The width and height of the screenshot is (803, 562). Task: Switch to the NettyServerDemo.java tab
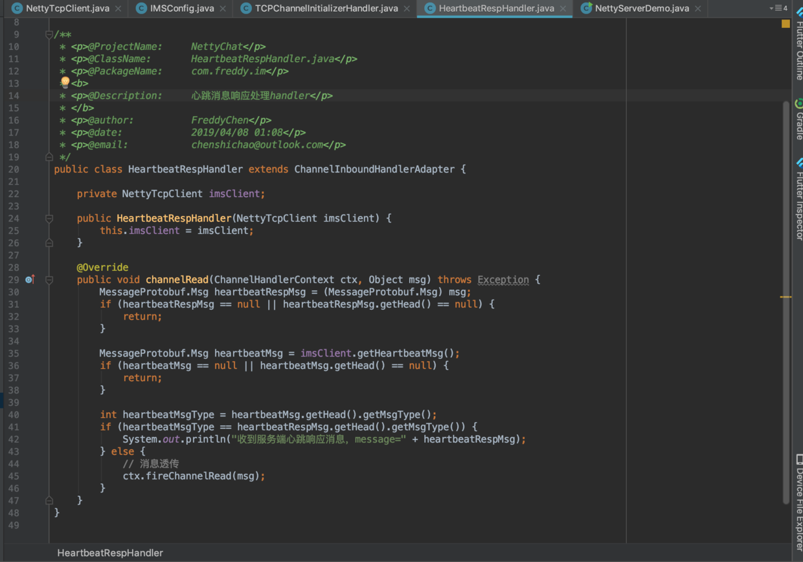tap(641, 8)
